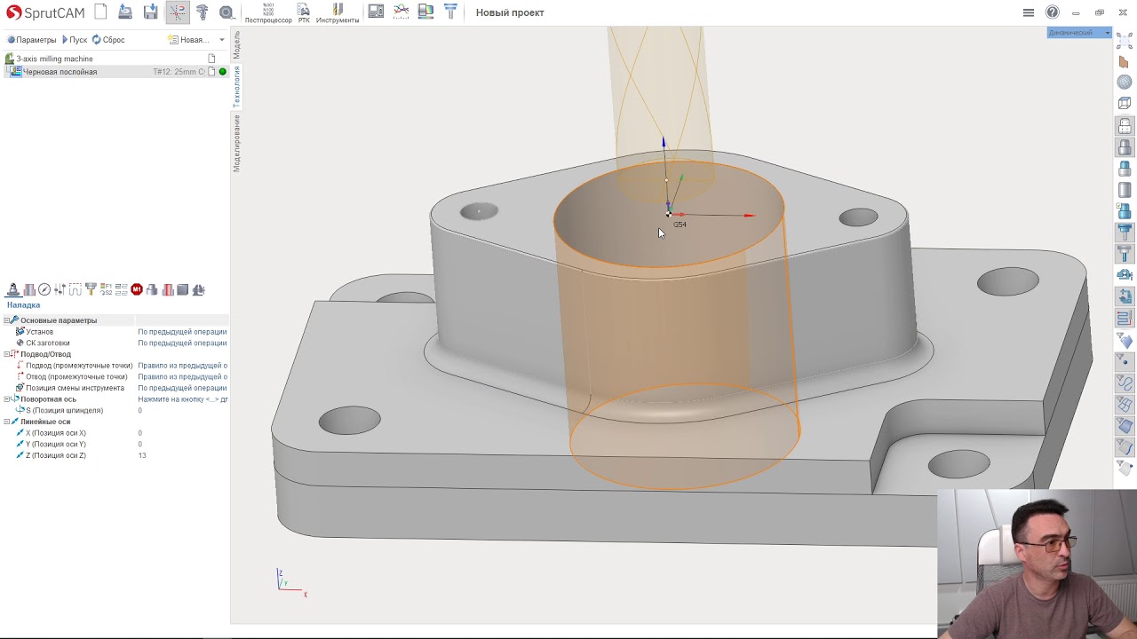This screenshot has height=639, width=1137.
Task: Open Постпроцессор from the toolbar
Action: (x=268, y=13)
